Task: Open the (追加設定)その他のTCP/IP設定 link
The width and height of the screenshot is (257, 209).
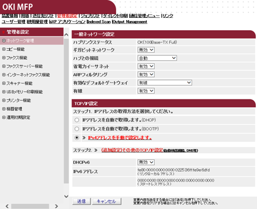Action: tap(132, 150)
